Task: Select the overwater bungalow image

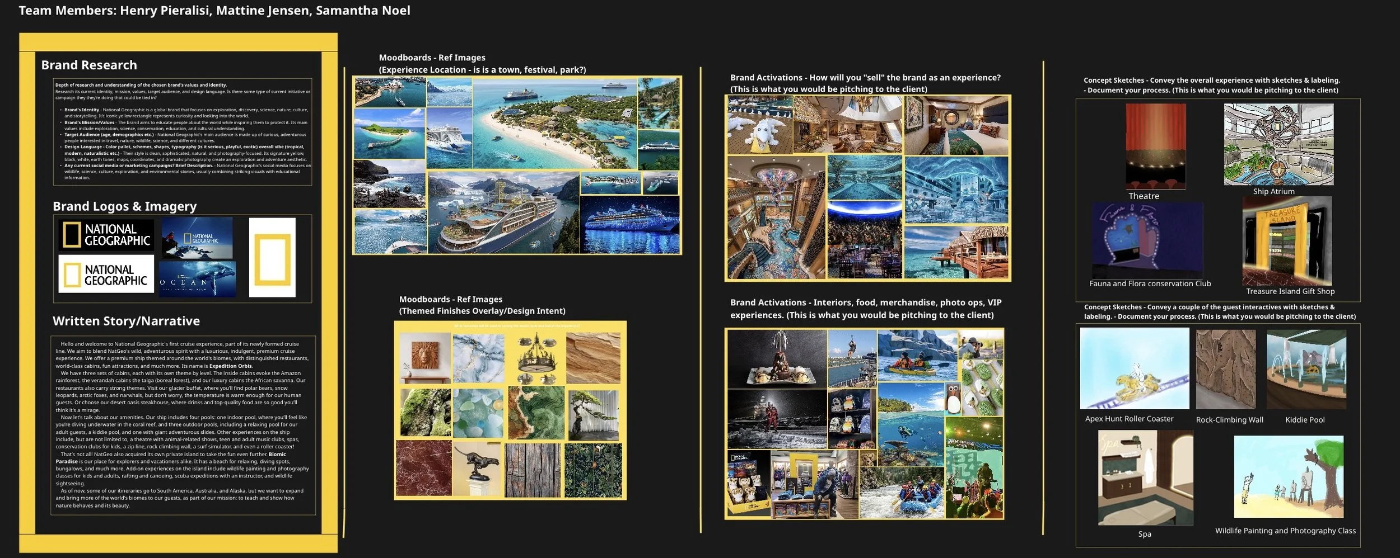Action: pyautogui.click(x=956, y=252)
